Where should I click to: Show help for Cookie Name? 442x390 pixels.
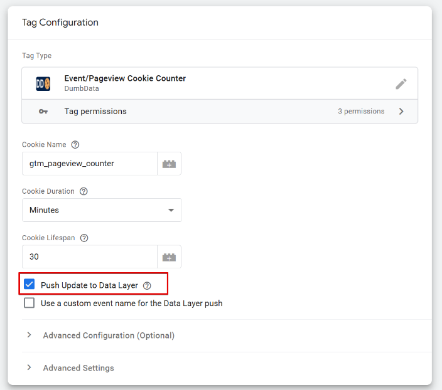point(75,145)
